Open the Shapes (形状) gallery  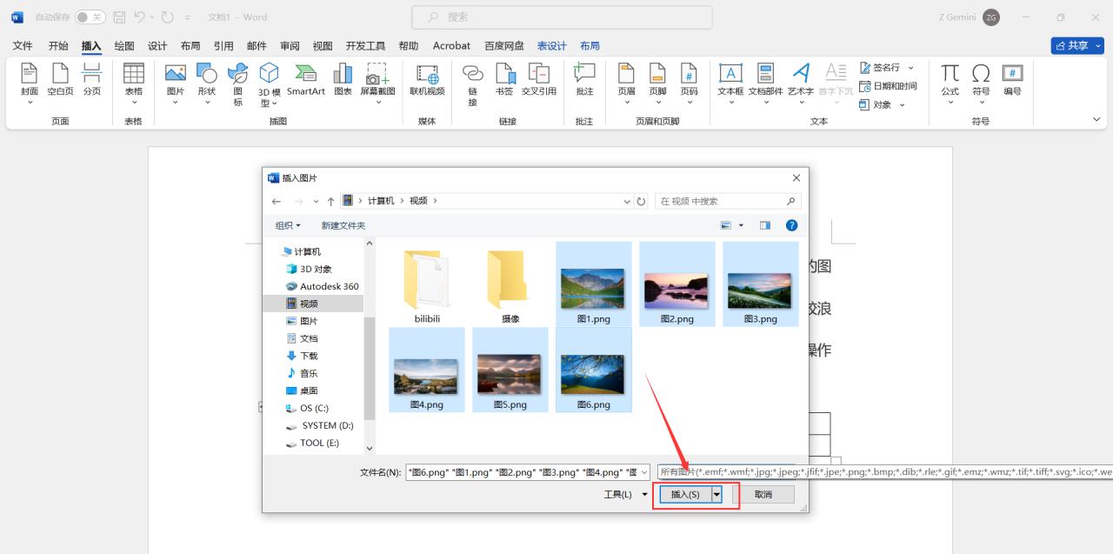pos(207,79)
